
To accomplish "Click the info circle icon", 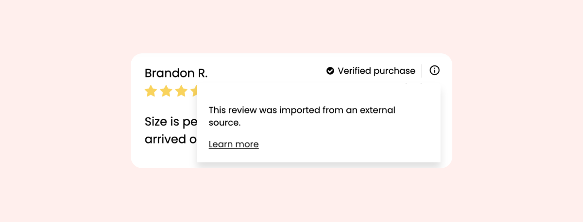I will [434, 71].
